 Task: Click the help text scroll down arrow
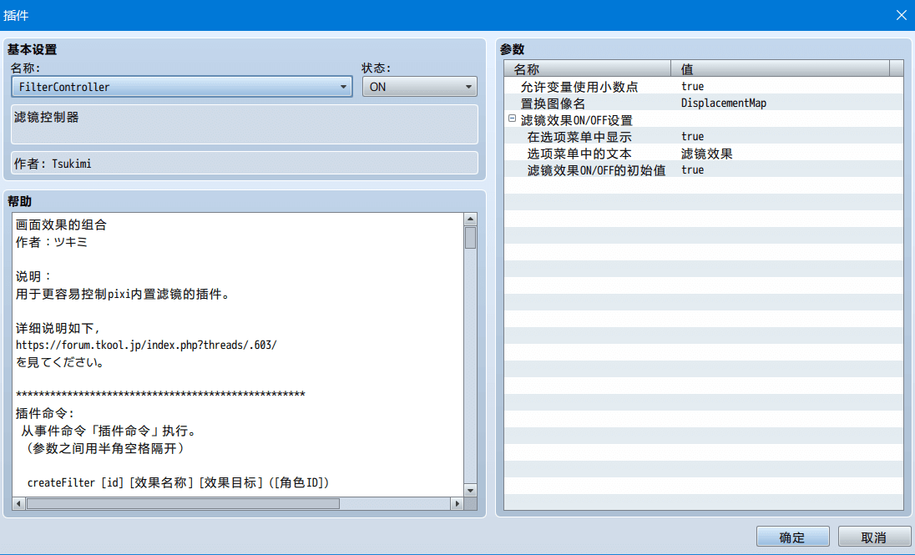point(470,490)
